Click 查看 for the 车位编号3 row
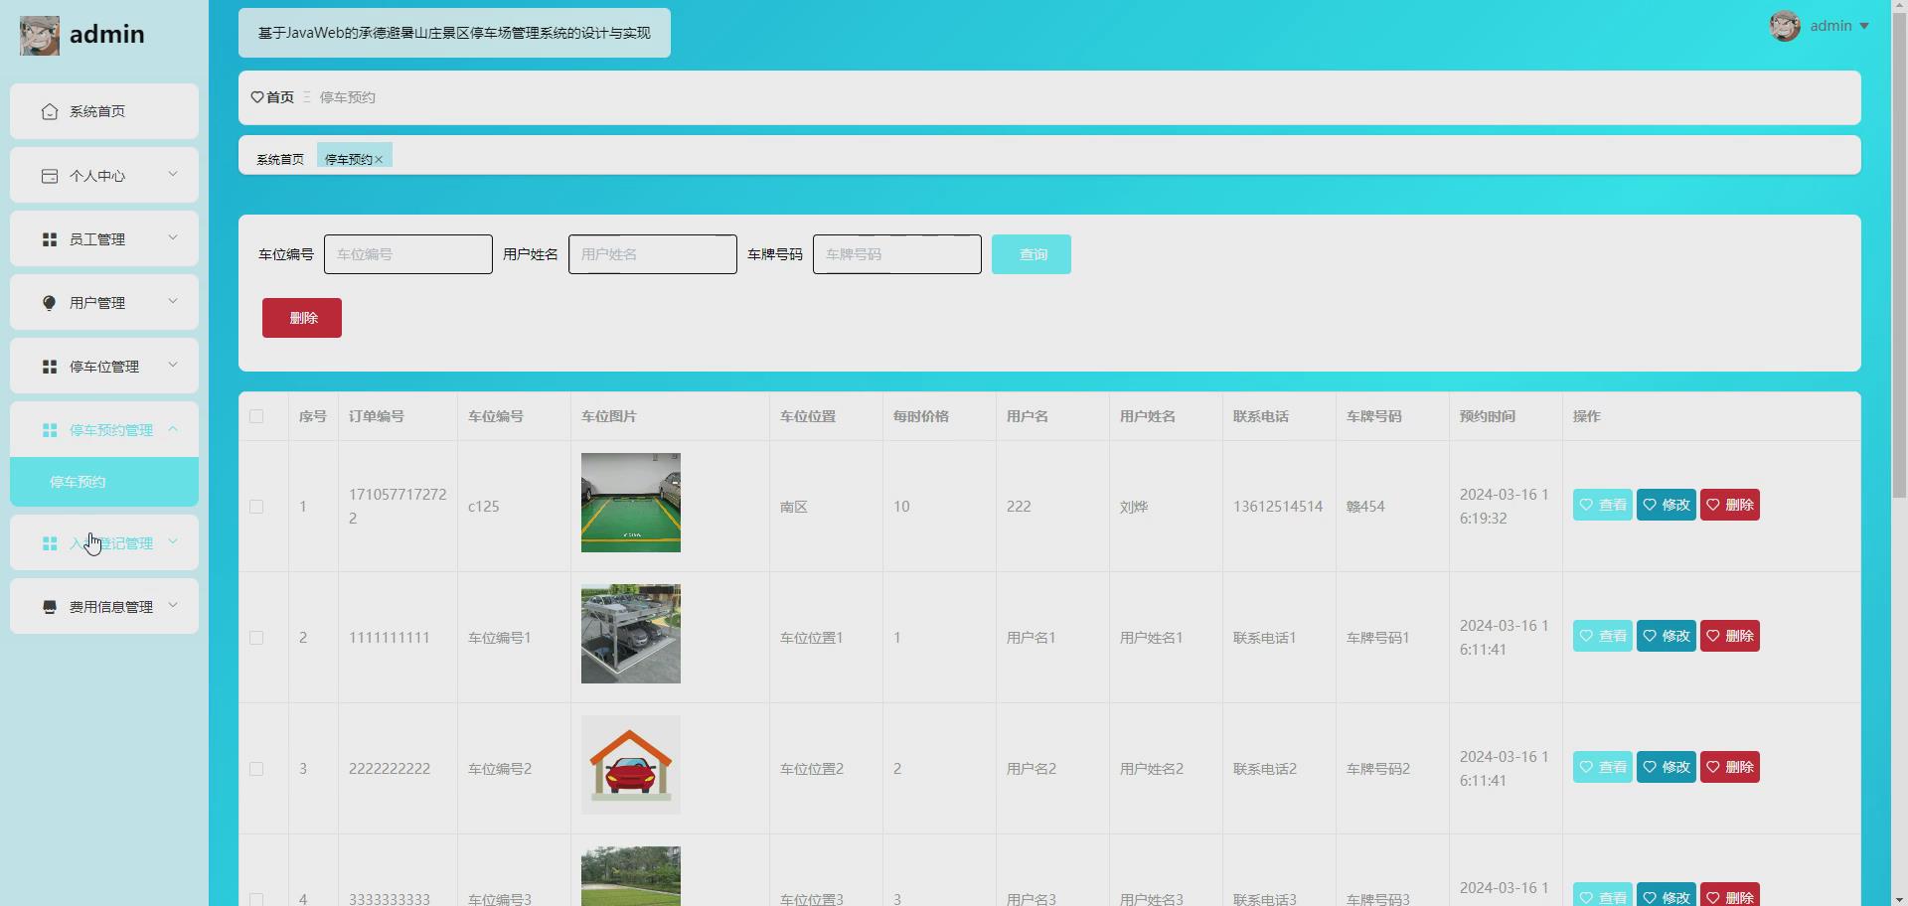The image size is (1908, 906). (x=1602, y=894)
